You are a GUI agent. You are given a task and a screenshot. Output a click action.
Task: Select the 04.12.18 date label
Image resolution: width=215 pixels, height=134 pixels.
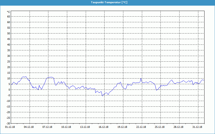point(29,127)
